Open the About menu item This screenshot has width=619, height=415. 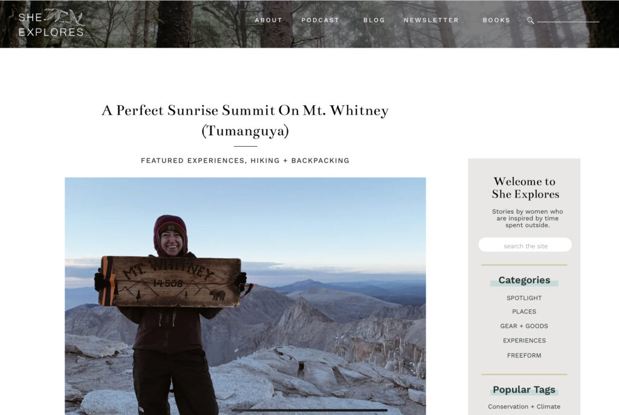coord(268,20)
